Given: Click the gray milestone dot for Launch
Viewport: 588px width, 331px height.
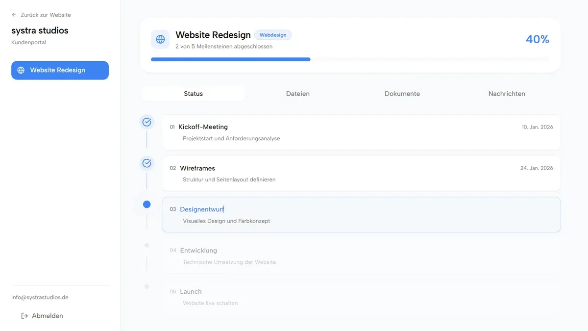Looking at the screenshot, I should click(147, 286).
